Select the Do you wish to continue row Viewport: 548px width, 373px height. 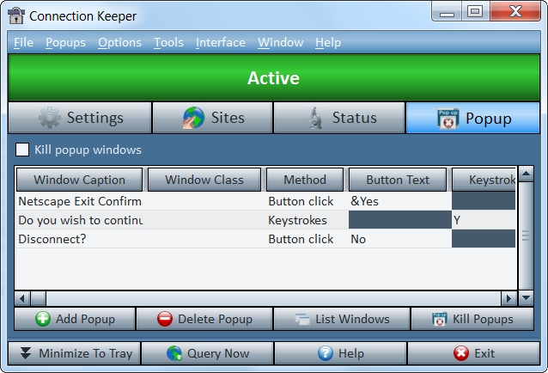[266, 220]
